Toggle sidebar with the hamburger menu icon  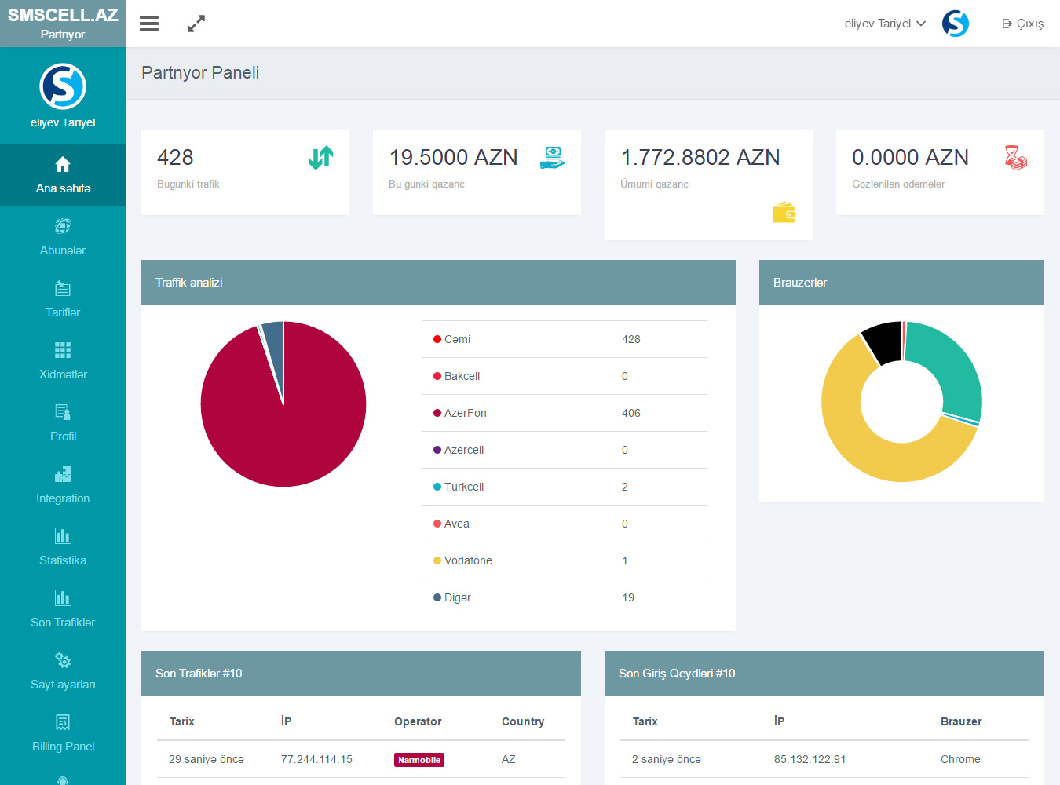pos(149,24)
